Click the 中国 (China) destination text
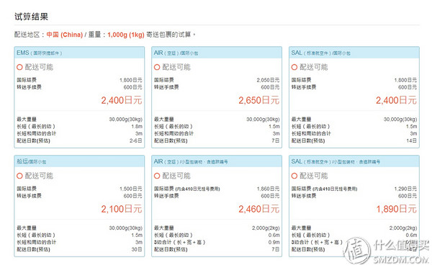Viewport: 432px width, 268px height. pos(65,35)
